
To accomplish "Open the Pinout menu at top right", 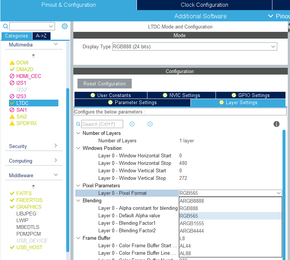I will 279,16.
